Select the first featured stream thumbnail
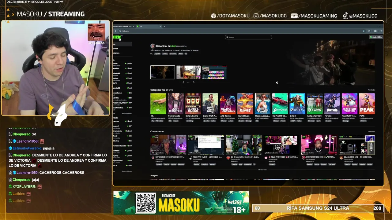392x220 pixels. 163,72
